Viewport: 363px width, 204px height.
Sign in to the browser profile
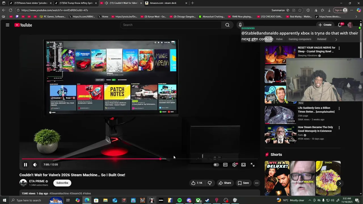pos(341,10)
